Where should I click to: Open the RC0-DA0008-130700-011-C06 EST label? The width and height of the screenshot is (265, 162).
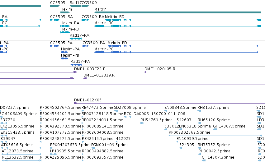click(154, 114)
